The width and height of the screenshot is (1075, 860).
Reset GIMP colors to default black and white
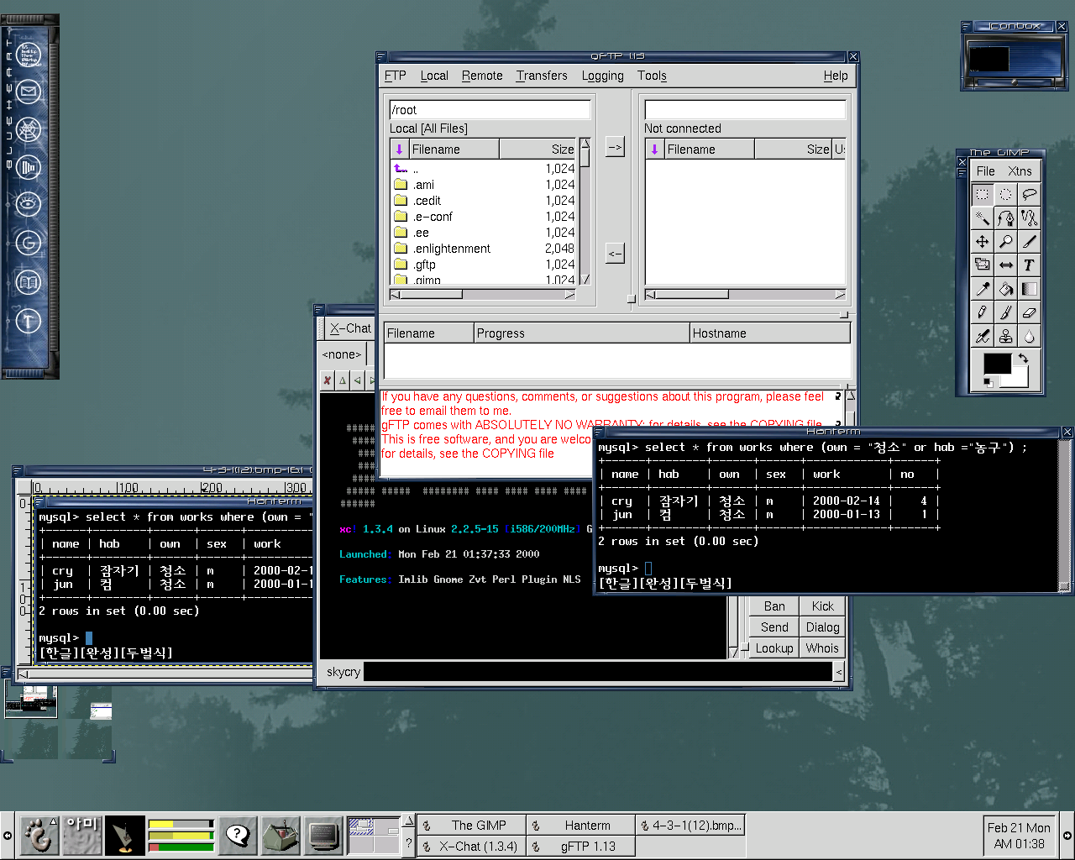point(988,383)
